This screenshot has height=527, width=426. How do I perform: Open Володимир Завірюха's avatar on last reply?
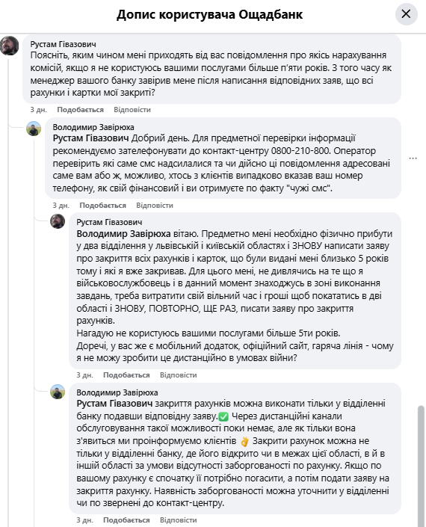coord(58,392)
